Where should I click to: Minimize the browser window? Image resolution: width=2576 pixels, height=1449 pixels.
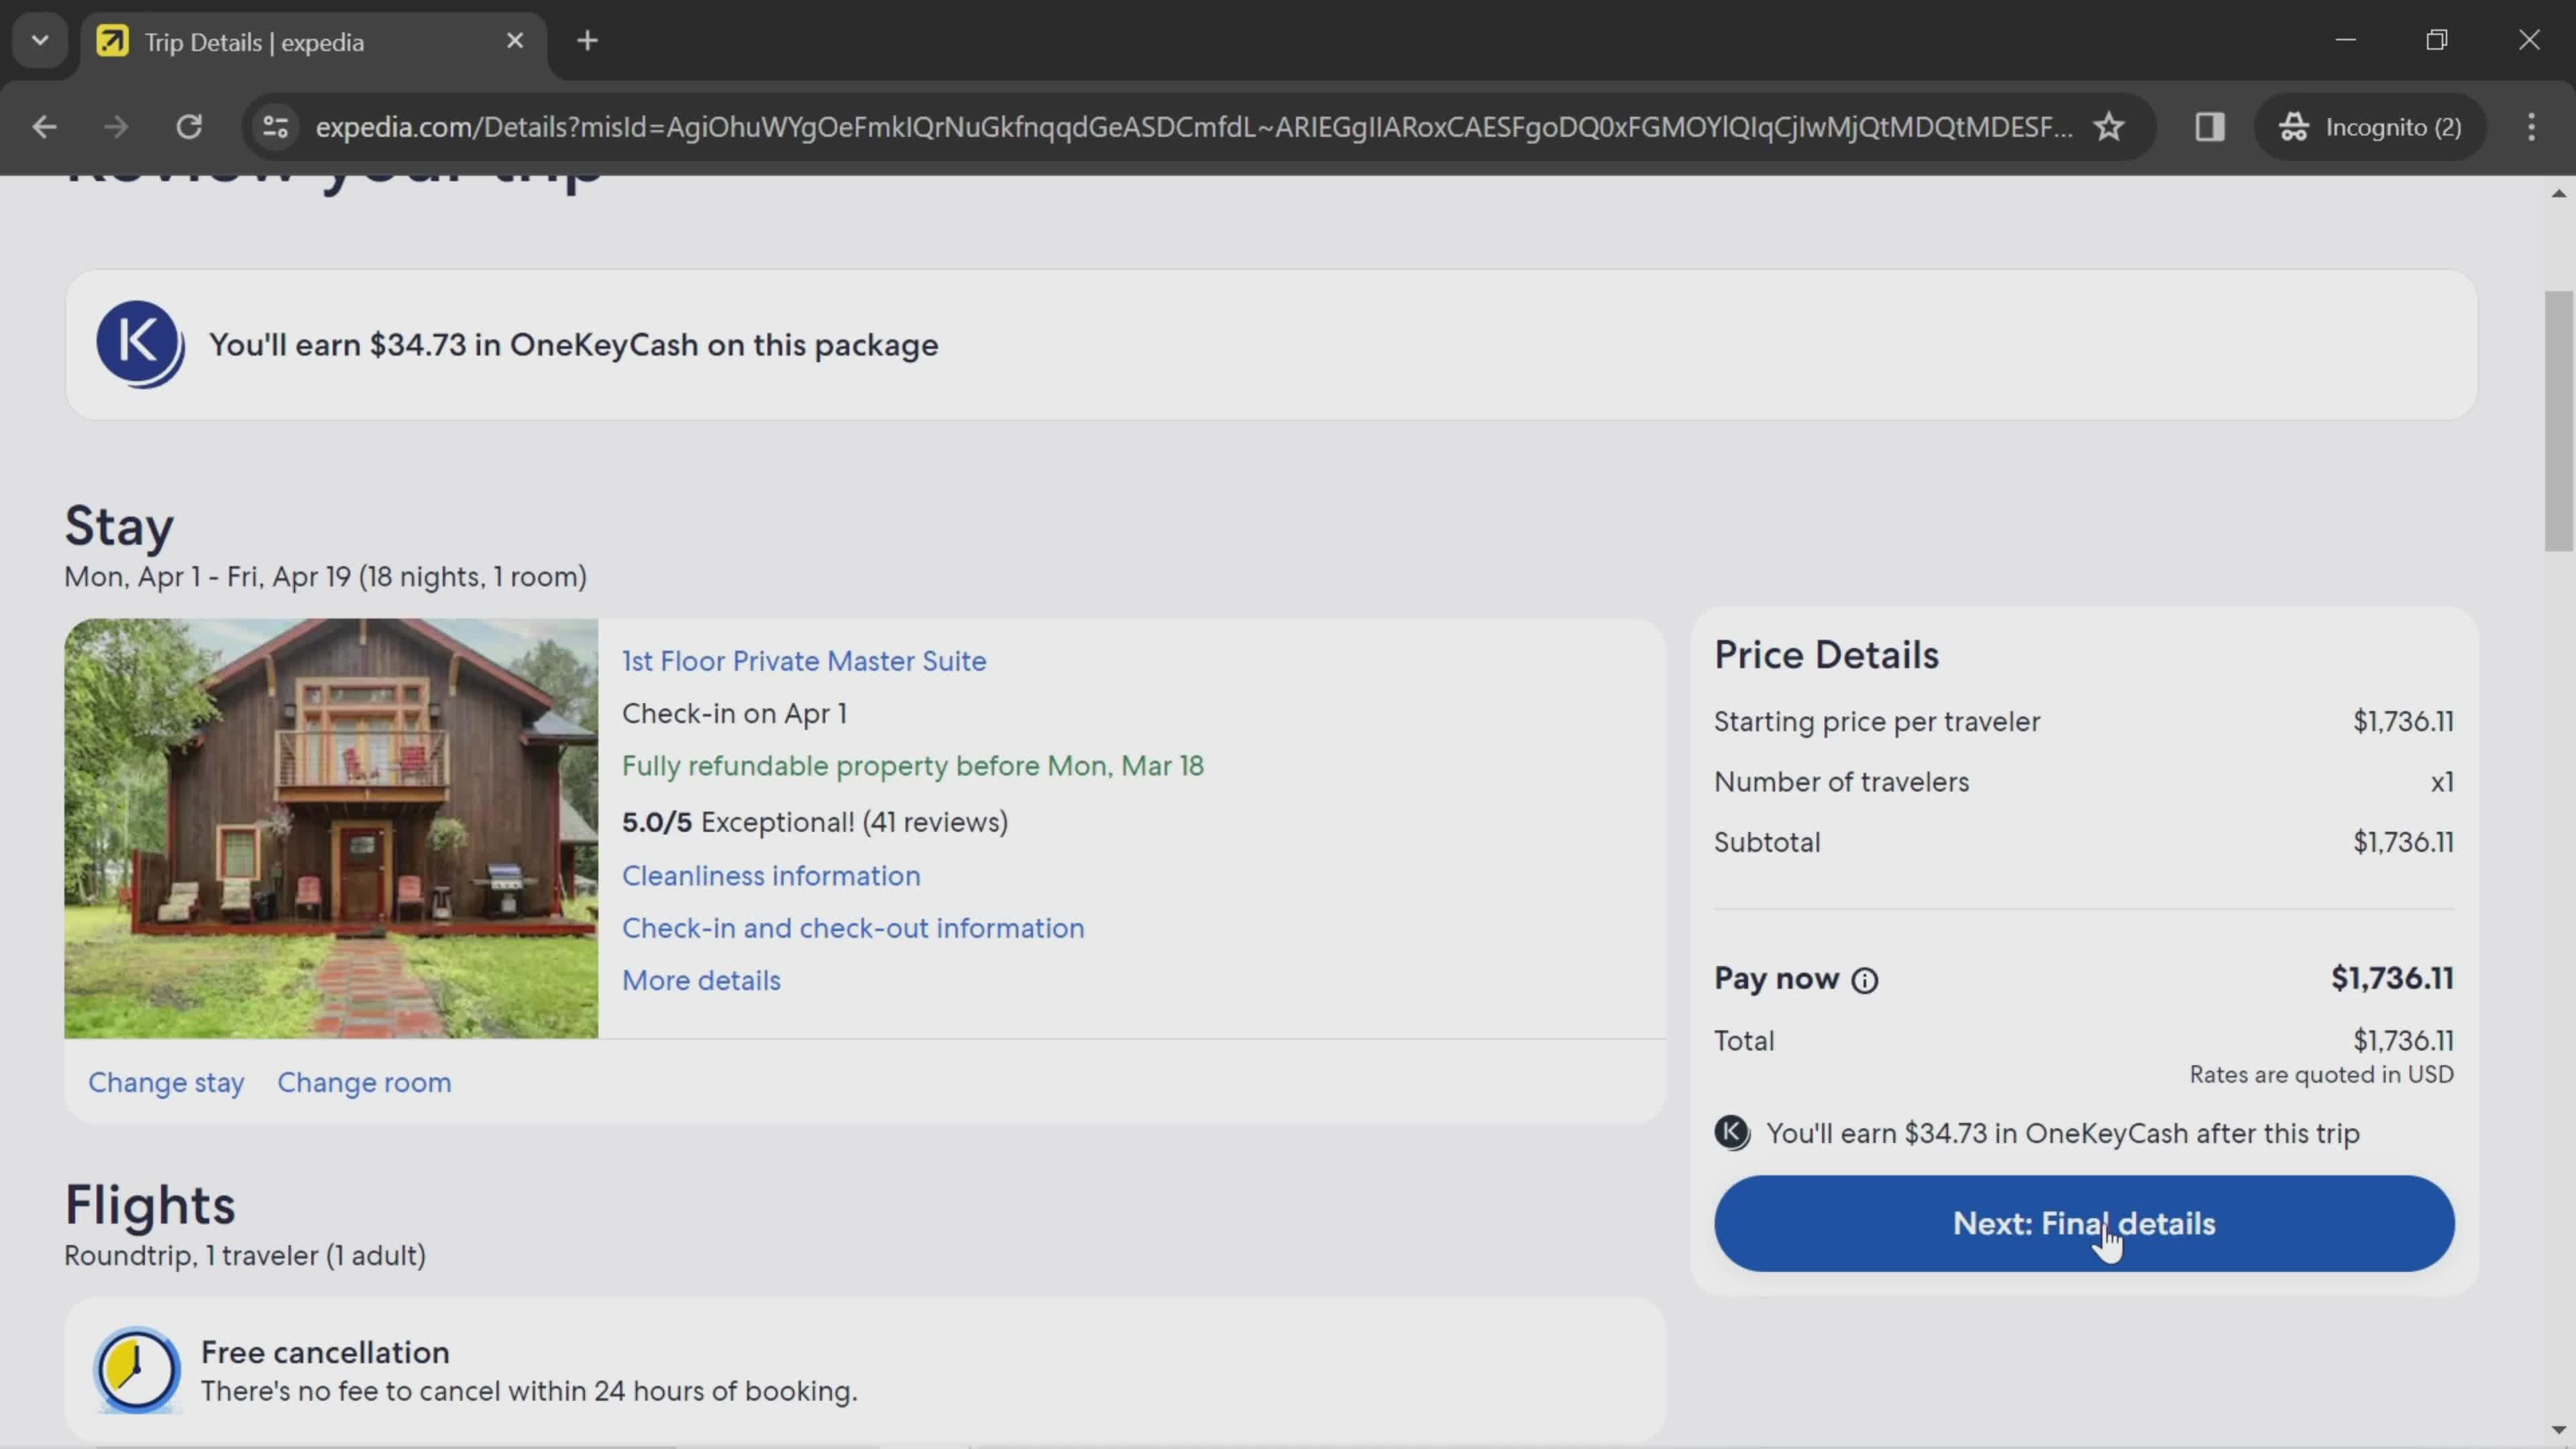(2346, 40)
